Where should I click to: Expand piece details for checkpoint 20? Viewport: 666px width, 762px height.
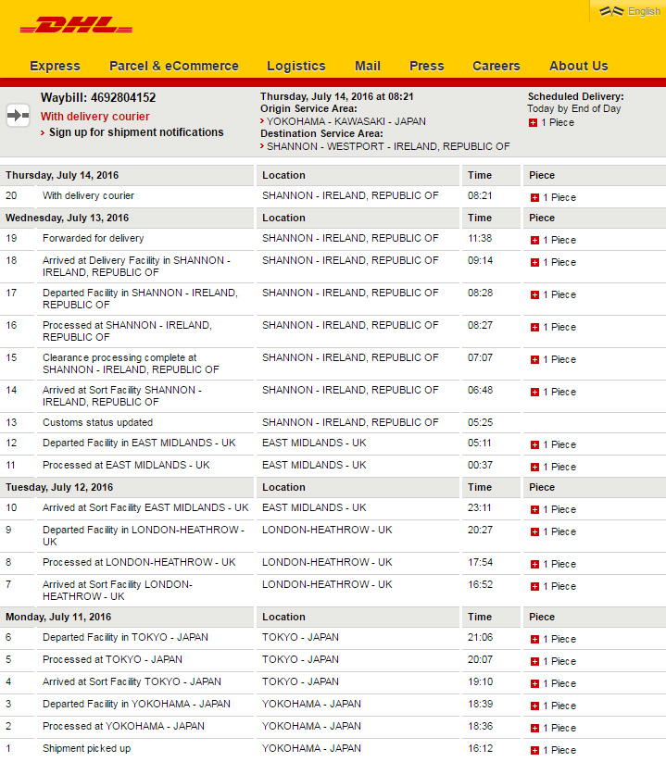[x=534, y=198]
